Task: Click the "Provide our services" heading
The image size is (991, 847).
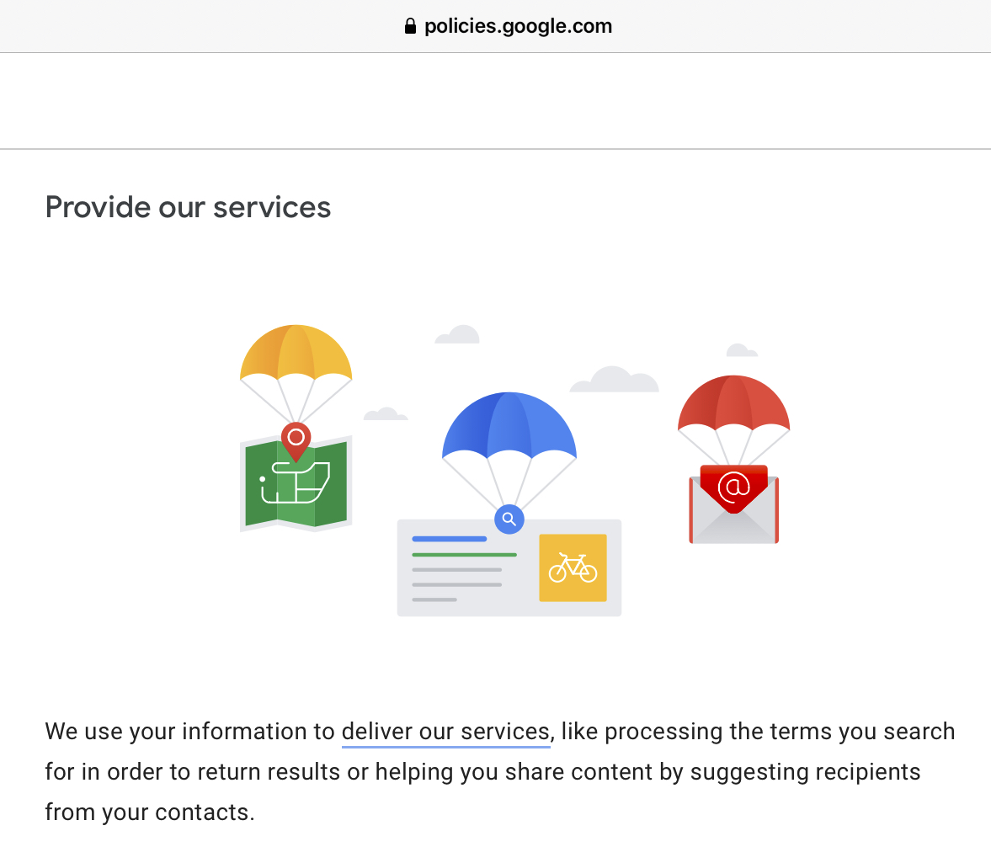Action: click(x=188, y=207)
